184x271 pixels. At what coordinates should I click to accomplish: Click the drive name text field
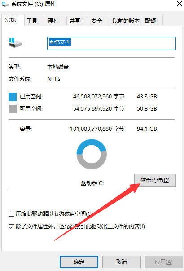[x=111, y=44]
